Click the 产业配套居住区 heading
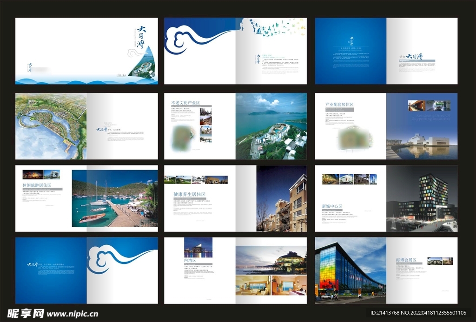Image resolution: width=476 pixels, height=322 pixels. 339,105
